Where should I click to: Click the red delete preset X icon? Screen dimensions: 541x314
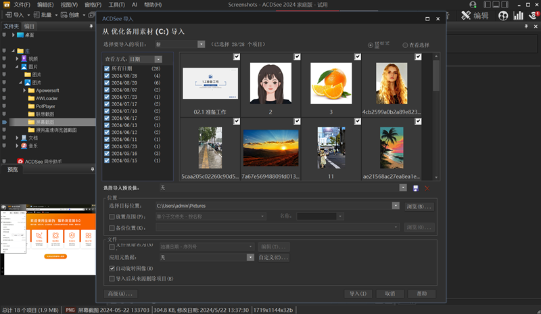coord(426,187)
